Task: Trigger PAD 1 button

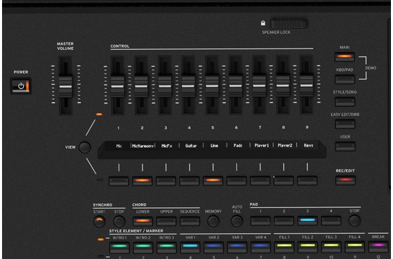Action: tap(261, 221)
